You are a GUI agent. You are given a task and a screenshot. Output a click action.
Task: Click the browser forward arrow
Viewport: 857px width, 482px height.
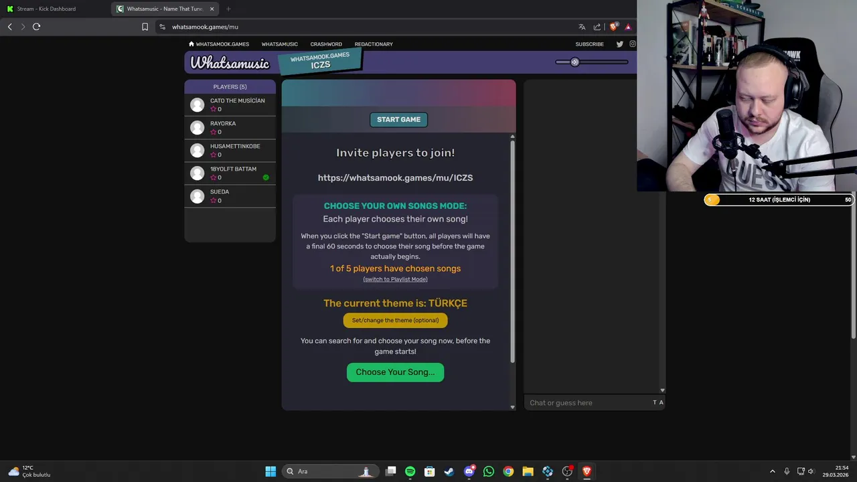23,27
